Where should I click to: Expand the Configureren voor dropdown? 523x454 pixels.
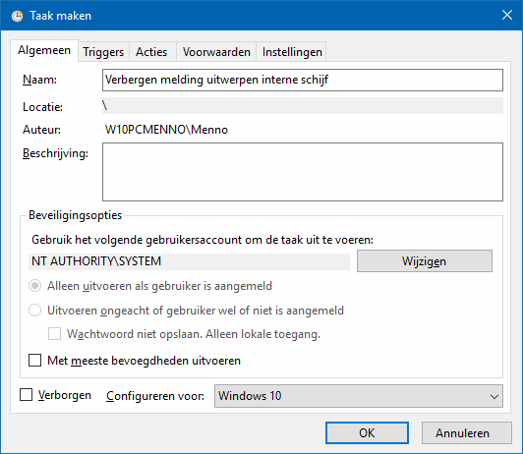(x=359, y=396)
